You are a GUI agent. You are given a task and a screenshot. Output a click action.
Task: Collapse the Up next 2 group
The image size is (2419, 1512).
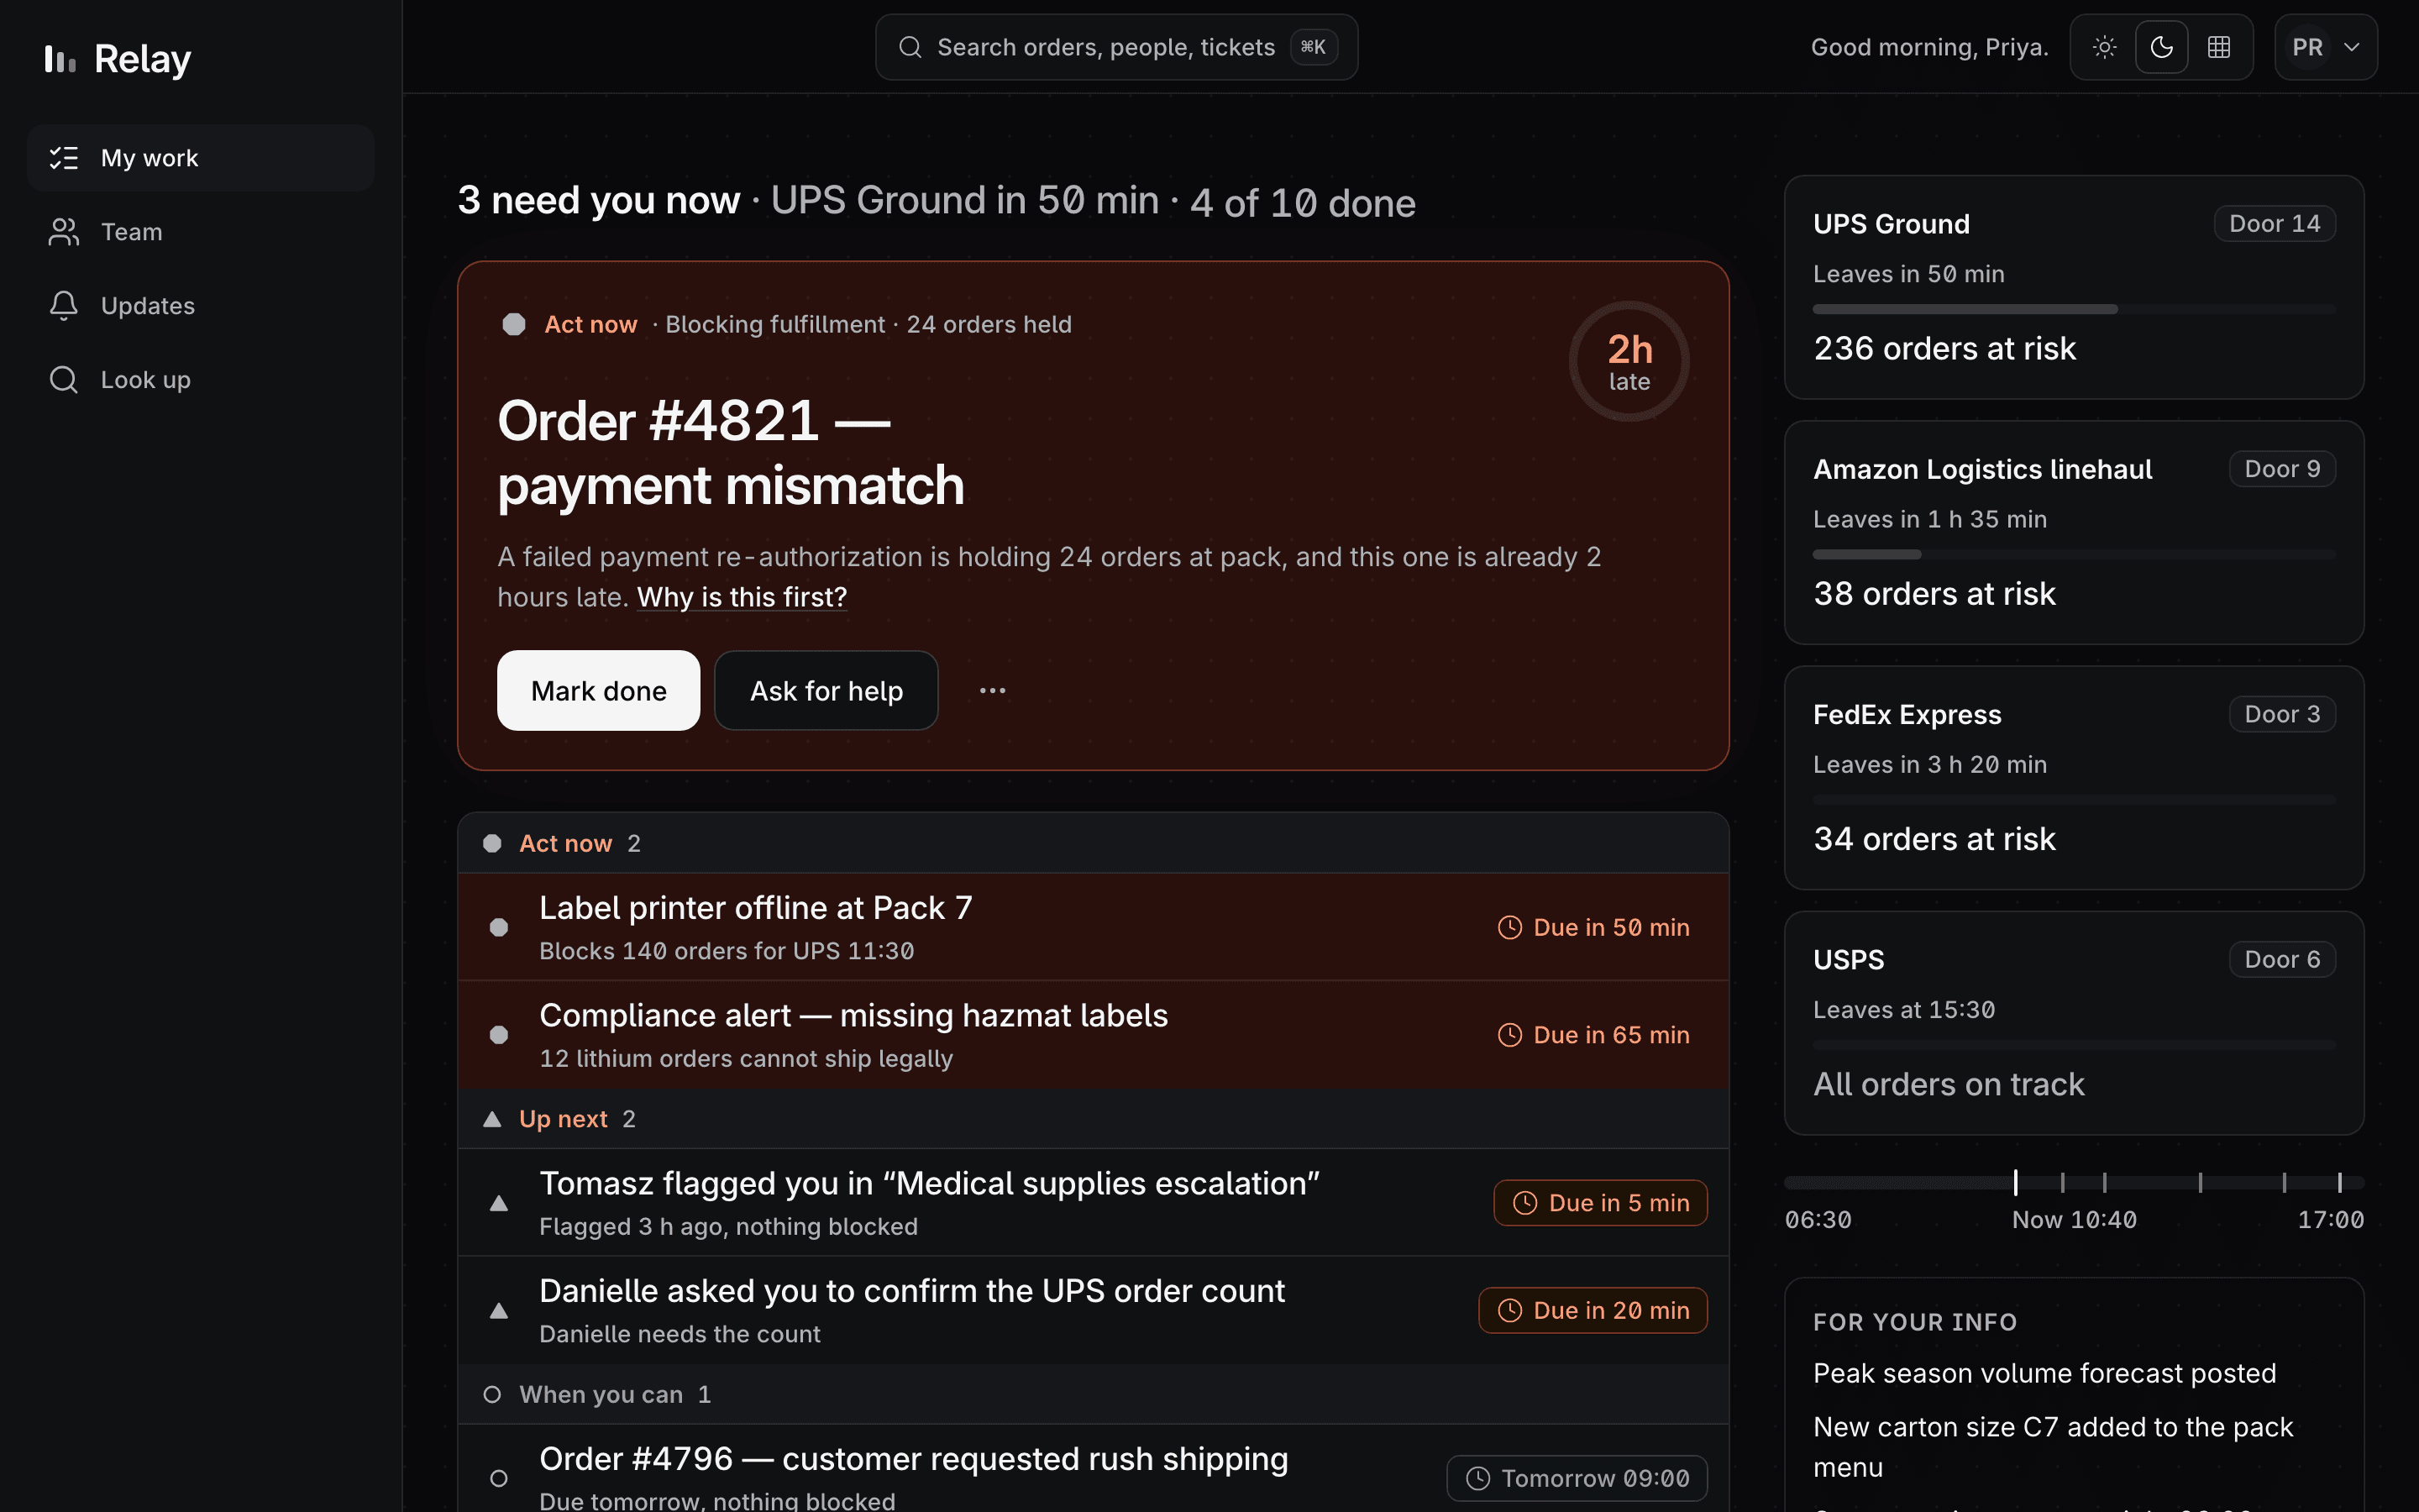click(1094, 1119)
